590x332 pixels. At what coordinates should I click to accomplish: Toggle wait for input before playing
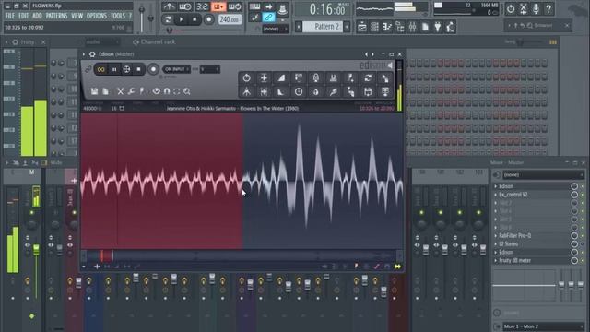point(184,6)
